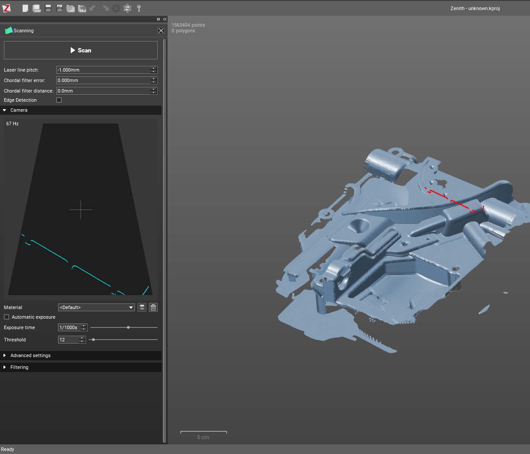Collapse the side panel with double chevron
Viewport: 530px width, 454px height.
click(165, 19)
